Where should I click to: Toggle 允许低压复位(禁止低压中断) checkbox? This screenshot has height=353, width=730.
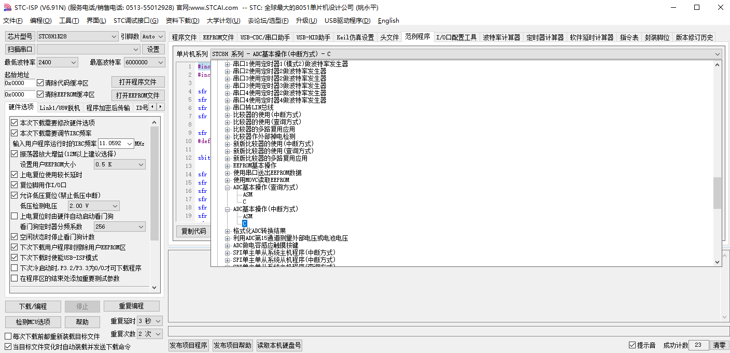(14, 195)
